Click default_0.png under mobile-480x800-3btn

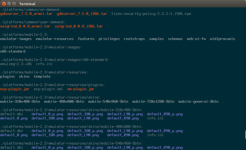[14, 135]
